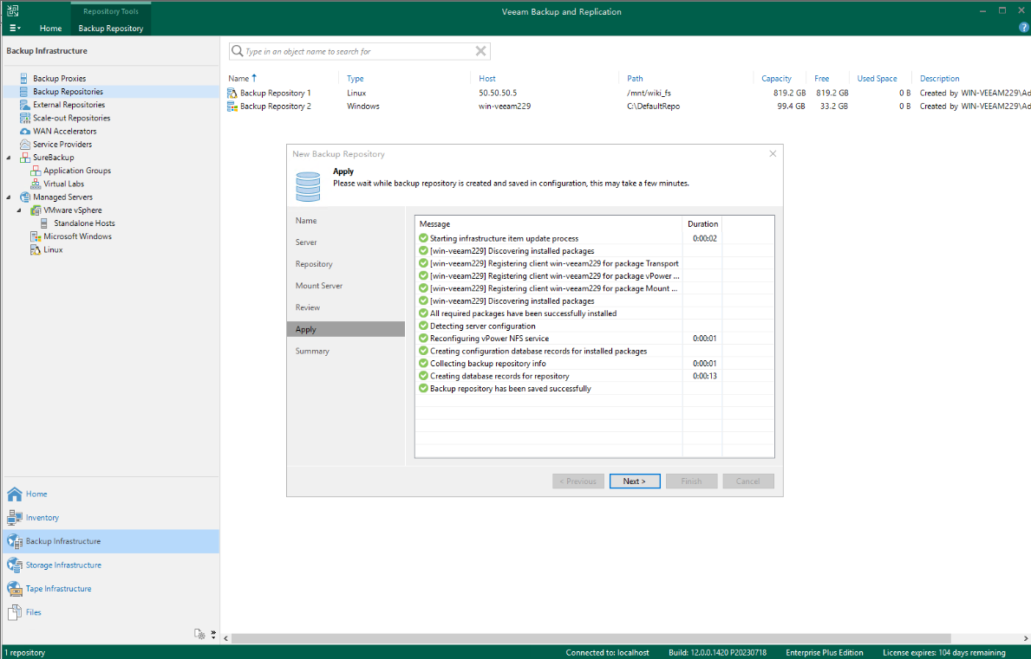
Task: Click the WAN Accelerators icon
Action: pos(24,132)
